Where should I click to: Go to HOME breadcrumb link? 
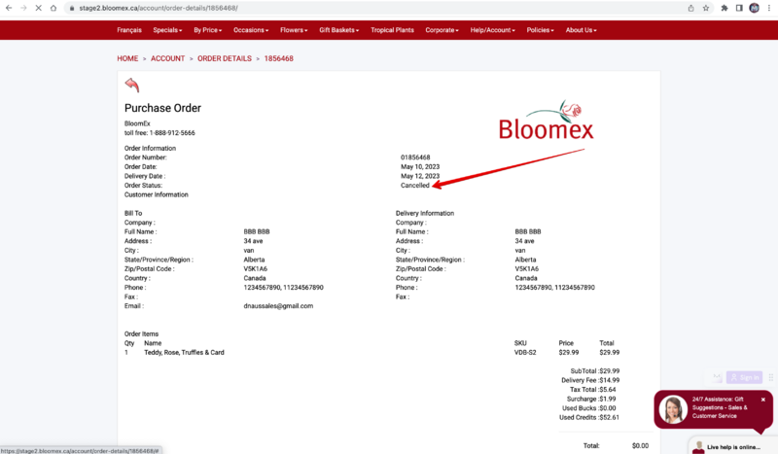point(127,58)
